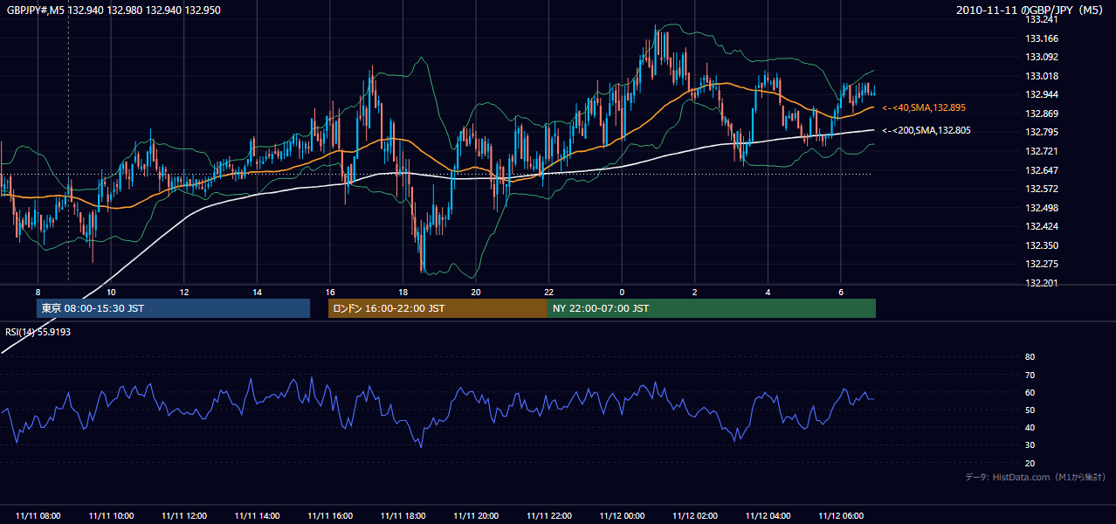Click the RSI scale level 50
The width and height of the screenshot is (1116, 524).
[x=1030, y=410]
